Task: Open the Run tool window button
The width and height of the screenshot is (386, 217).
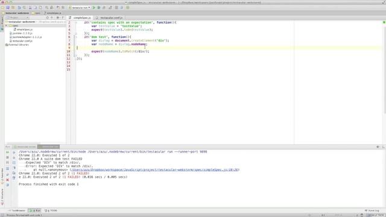Action: point(35,210)
